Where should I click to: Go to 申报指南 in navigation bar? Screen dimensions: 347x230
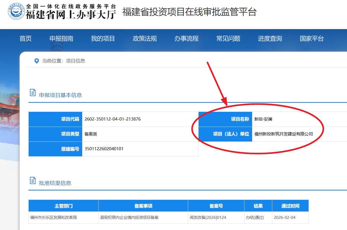[x=61, y=39]
